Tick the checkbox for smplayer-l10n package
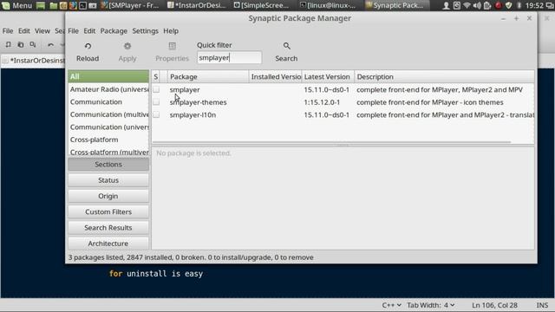Screen dimensions: 555x312 pos(156,115)
